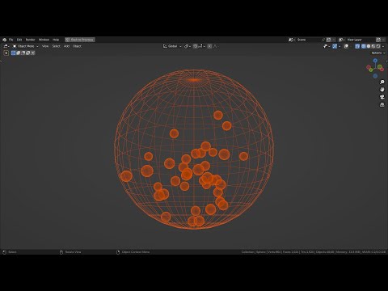Open the Global transform orientation dropdown
Viewport: 388px width, 291px height.
tap(172, 46)
